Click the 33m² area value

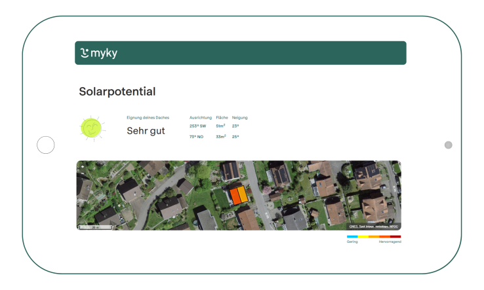pyautogui.click(x=221, y=137)
